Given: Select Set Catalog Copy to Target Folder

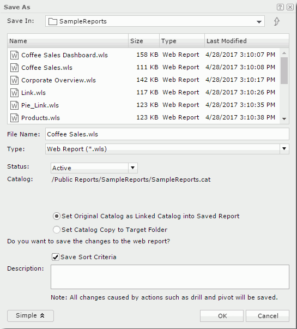Looking at the screenshot, I should click(57, 230).
